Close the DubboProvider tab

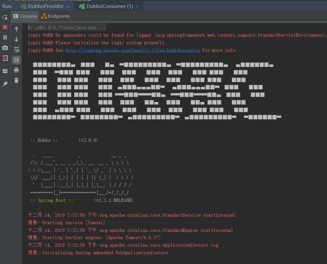tap(68, 7)
